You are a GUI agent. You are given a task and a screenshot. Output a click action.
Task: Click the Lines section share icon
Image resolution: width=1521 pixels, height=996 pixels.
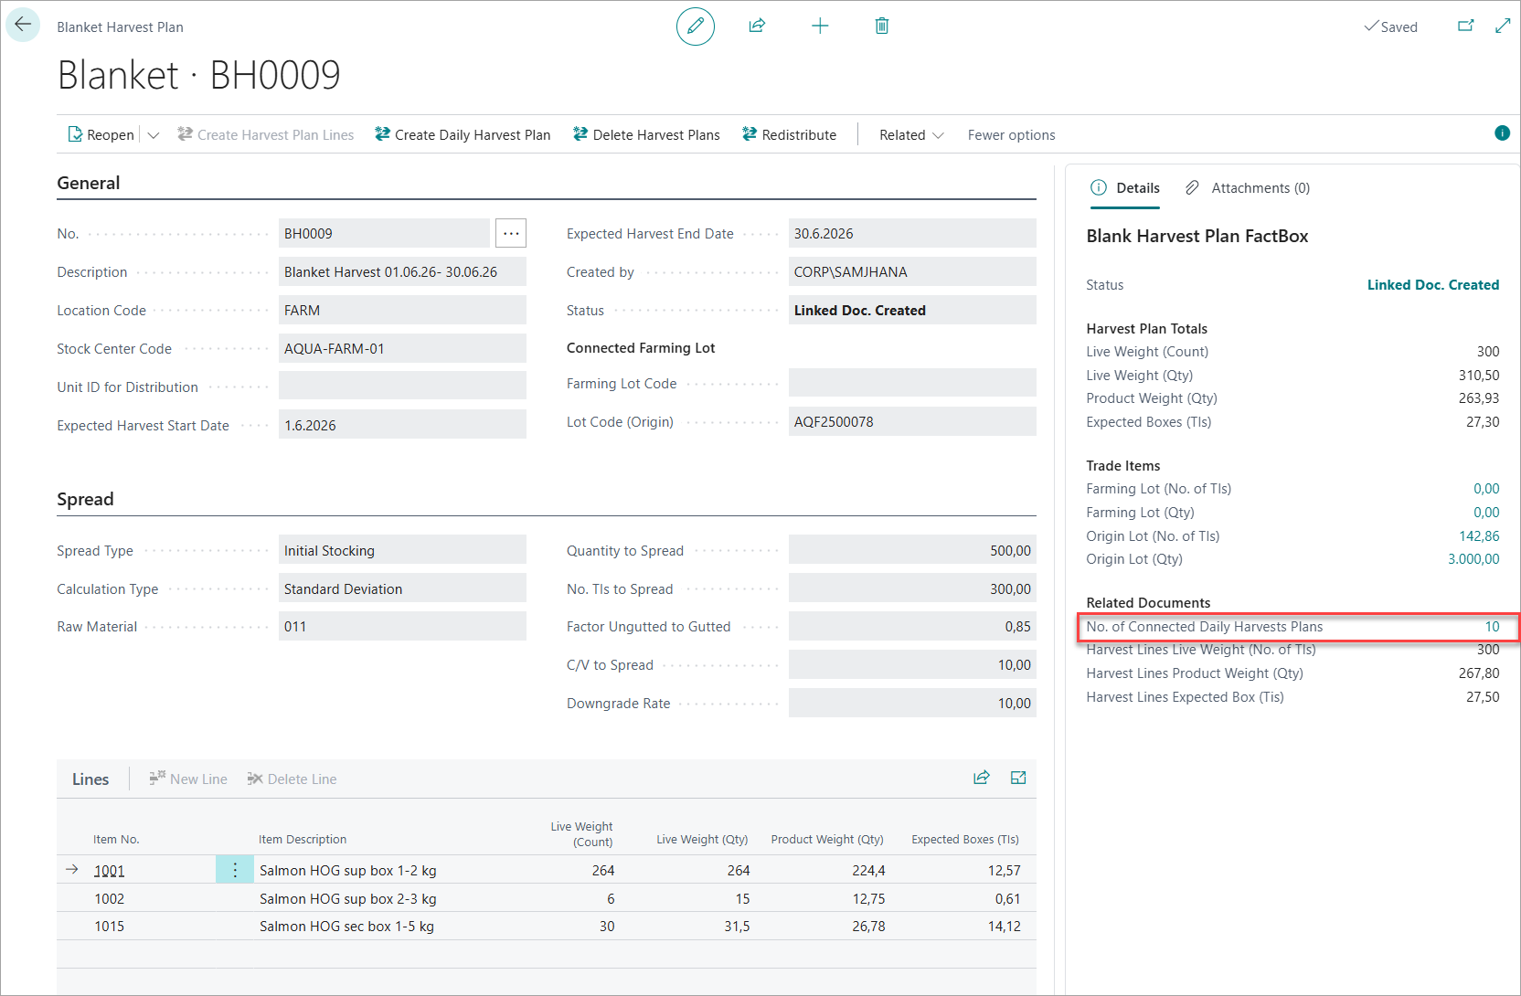click(982, 778)
